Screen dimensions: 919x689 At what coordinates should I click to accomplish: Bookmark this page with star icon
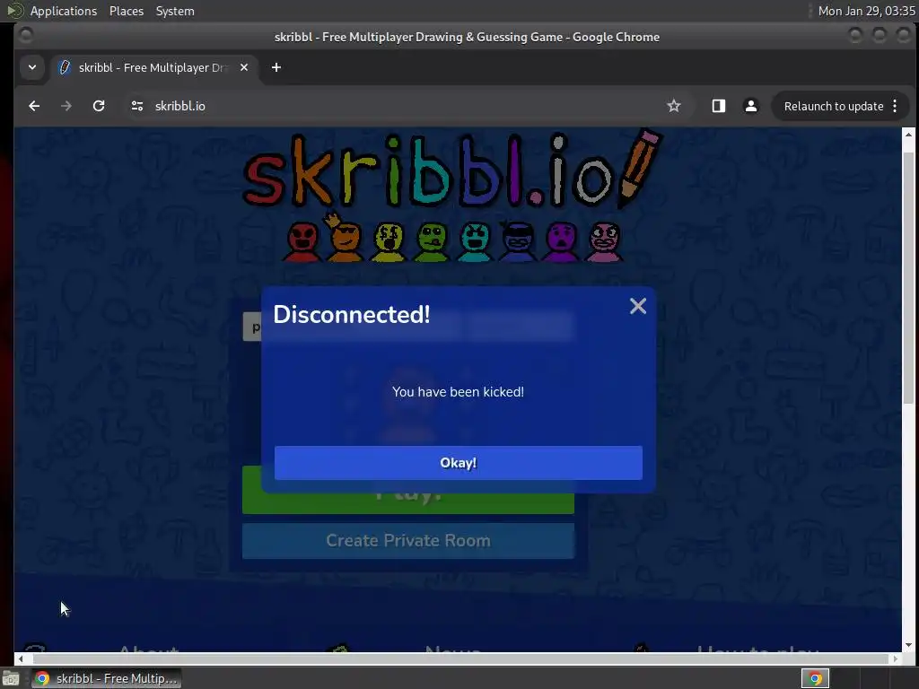(673, 106)
